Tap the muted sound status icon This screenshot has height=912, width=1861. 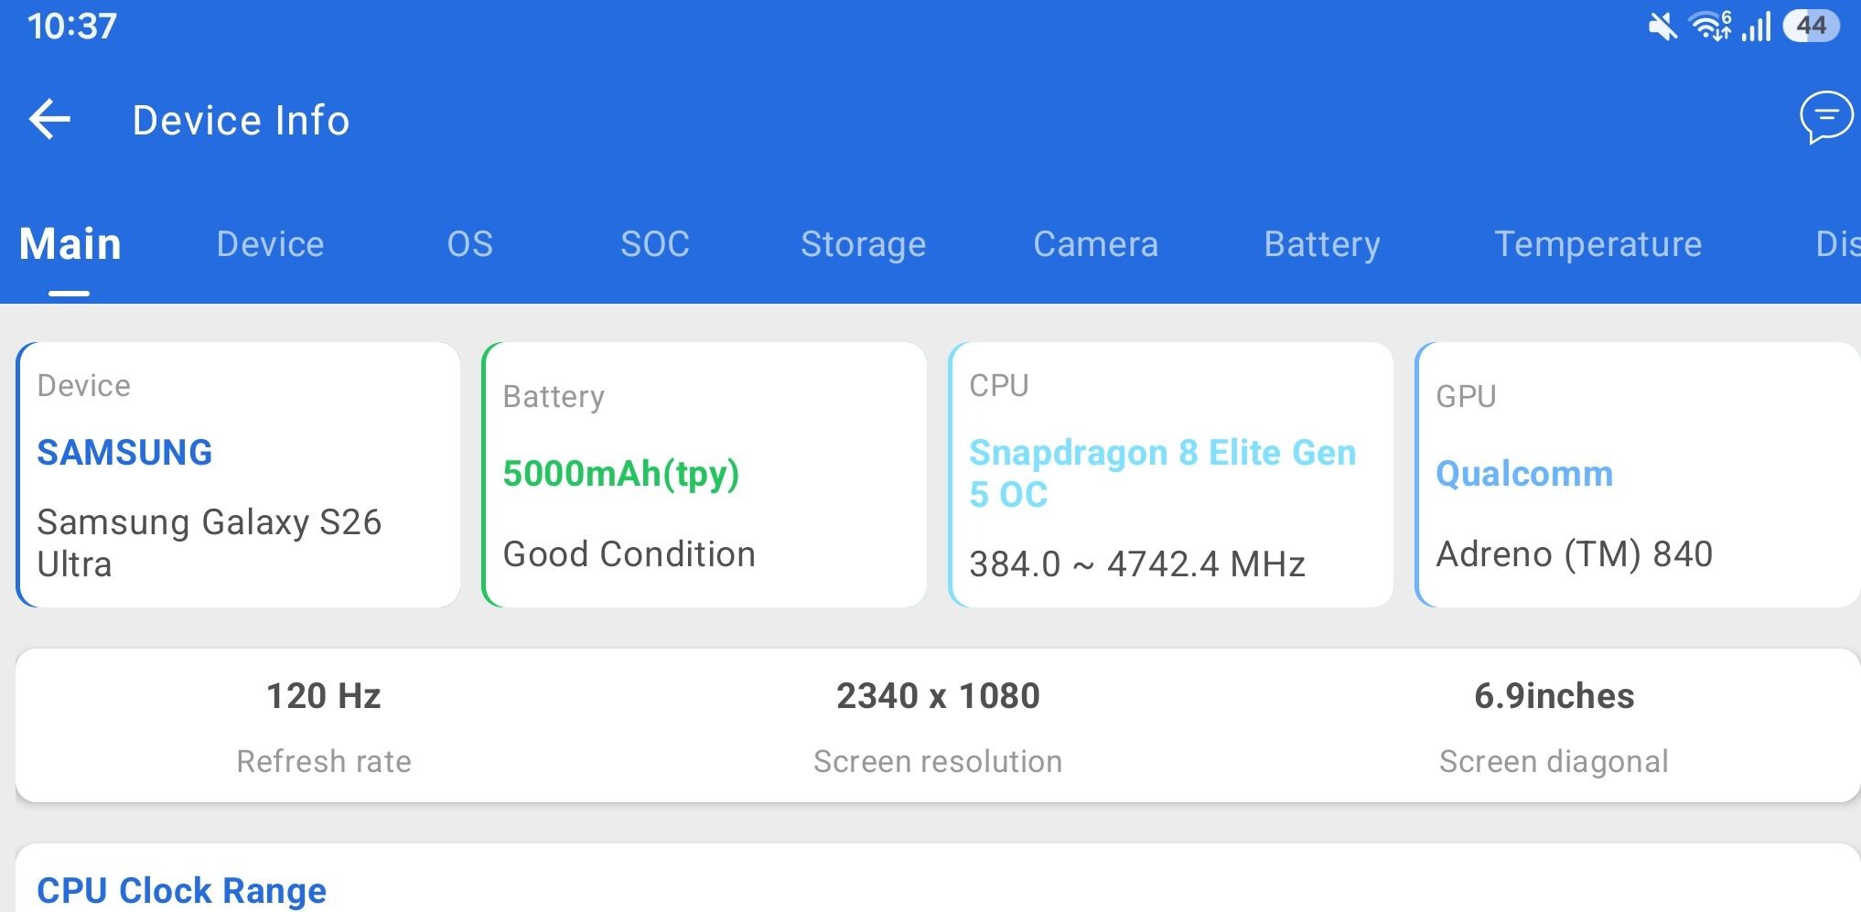pyautogui.click(x=1662, y=27)
